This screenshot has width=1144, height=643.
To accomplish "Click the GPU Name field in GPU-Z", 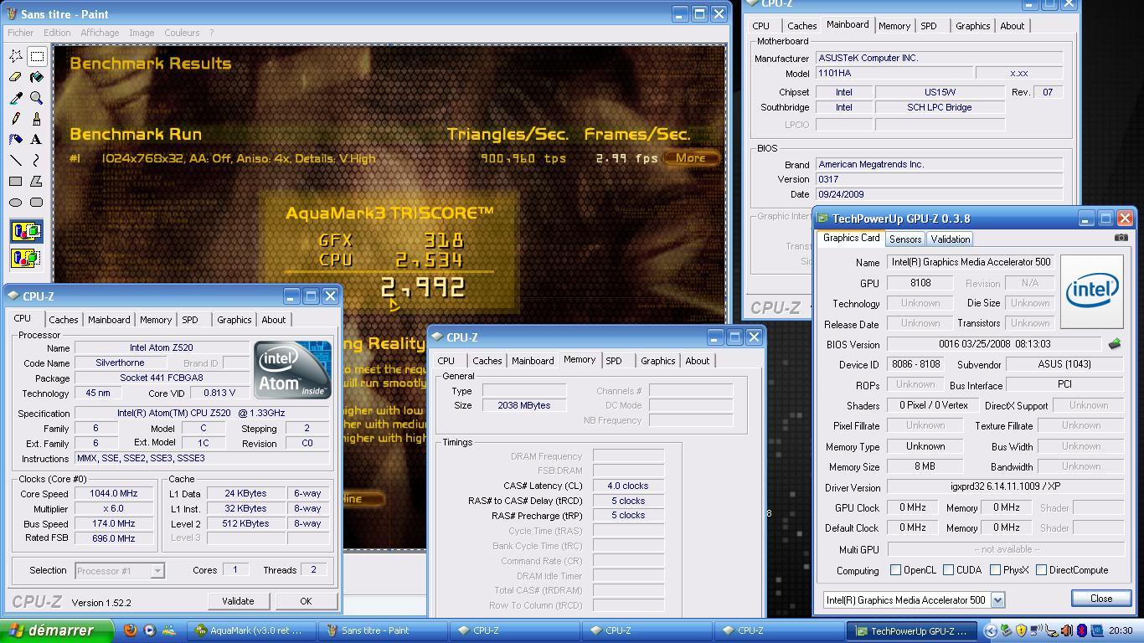I will (x=970, y=262).
